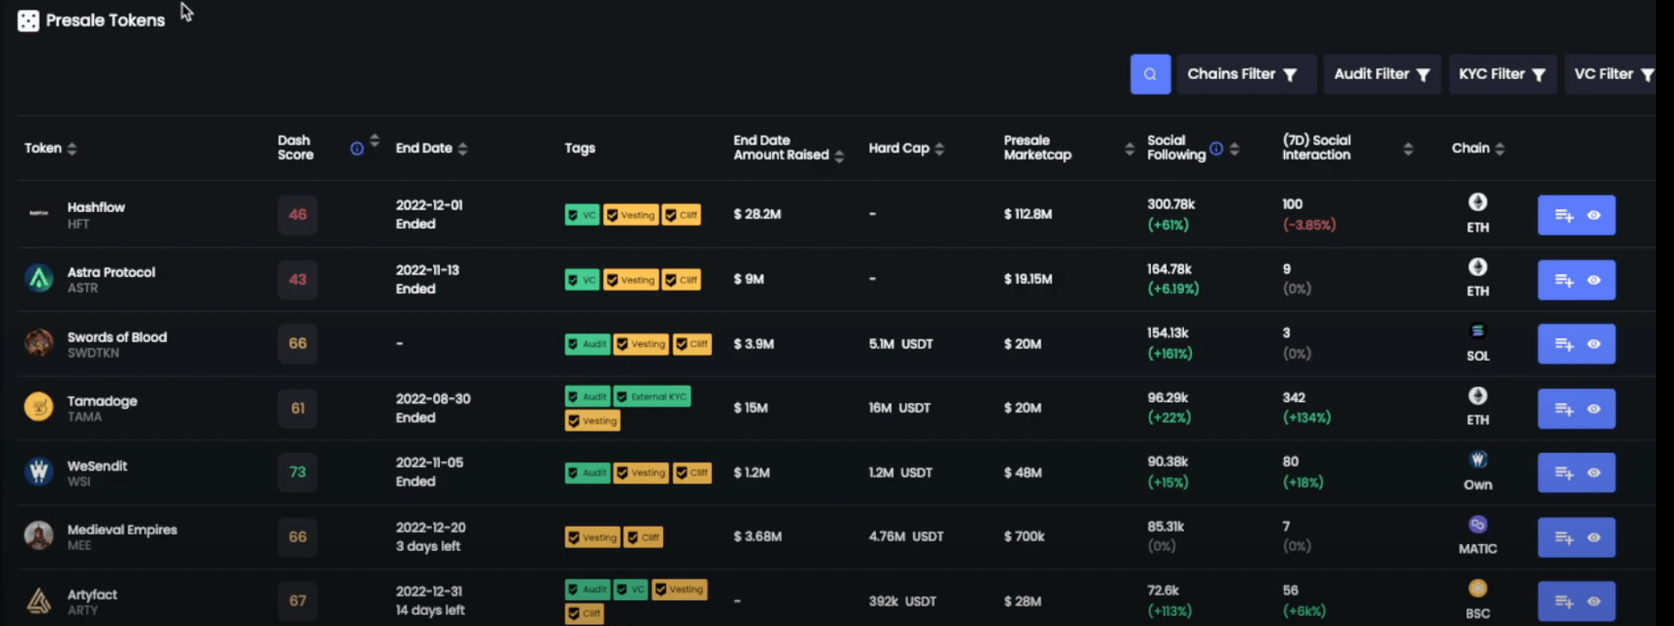This screenshot has width=1674, height=626.
Task: Toggle watch eye icon for Swords of Blood
Action: point(1593,344)
